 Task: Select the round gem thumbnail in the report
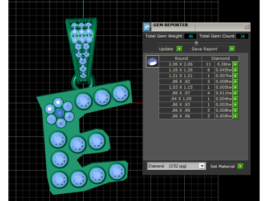[152, 61]
